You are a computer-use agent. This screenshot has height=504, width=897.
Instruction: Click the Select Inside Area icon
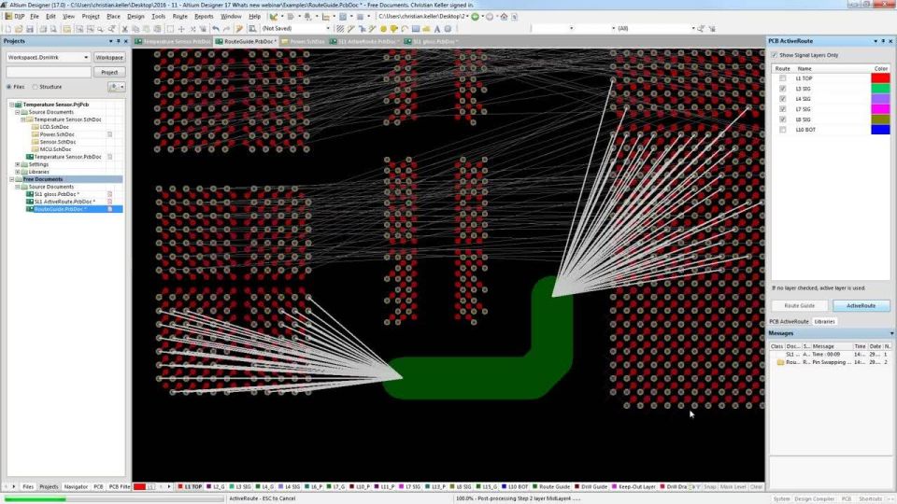point(170,29)
